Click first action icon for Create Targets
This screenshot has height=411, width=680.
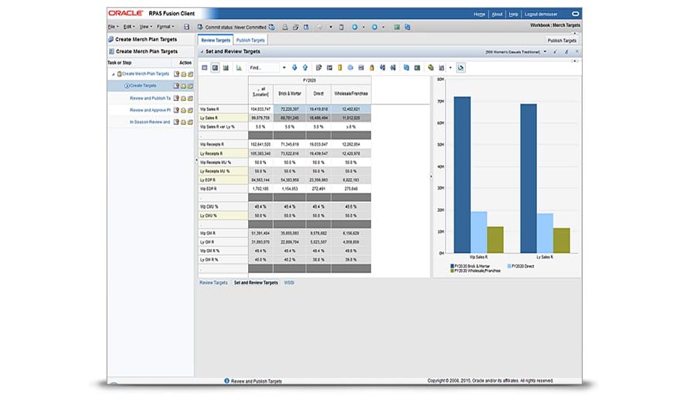tap(176, 86)
